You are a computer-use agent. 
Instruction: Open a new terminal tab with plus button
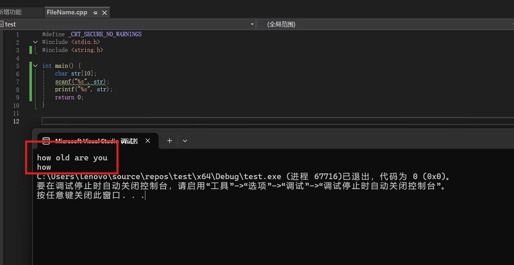point(170,141)
